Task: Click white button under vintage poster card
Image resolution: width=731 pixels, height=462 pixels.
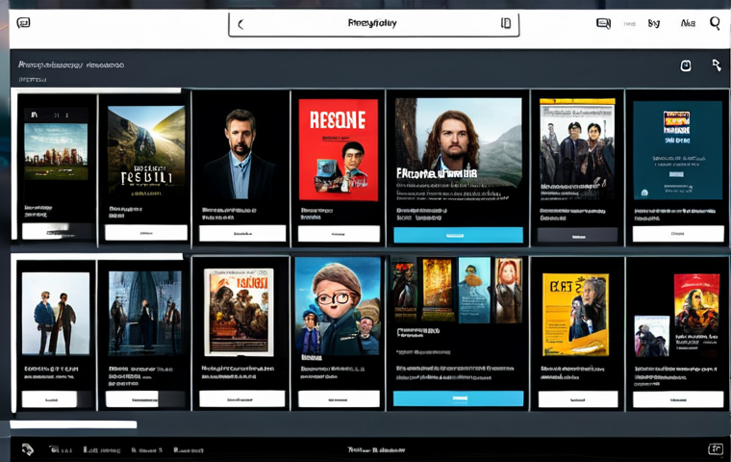Action: point(242,399)
